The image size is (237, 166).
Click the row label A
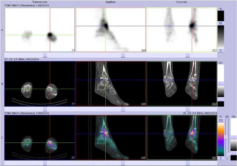2,30
